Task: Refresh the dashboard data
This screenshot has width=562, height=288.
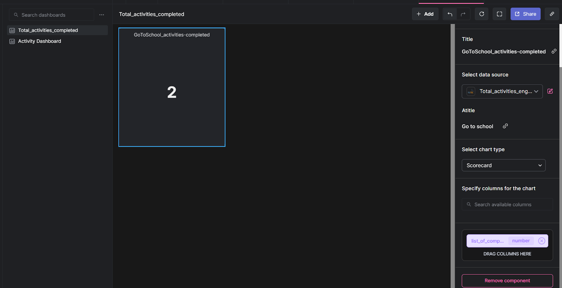Action: [x=482, y=14]
